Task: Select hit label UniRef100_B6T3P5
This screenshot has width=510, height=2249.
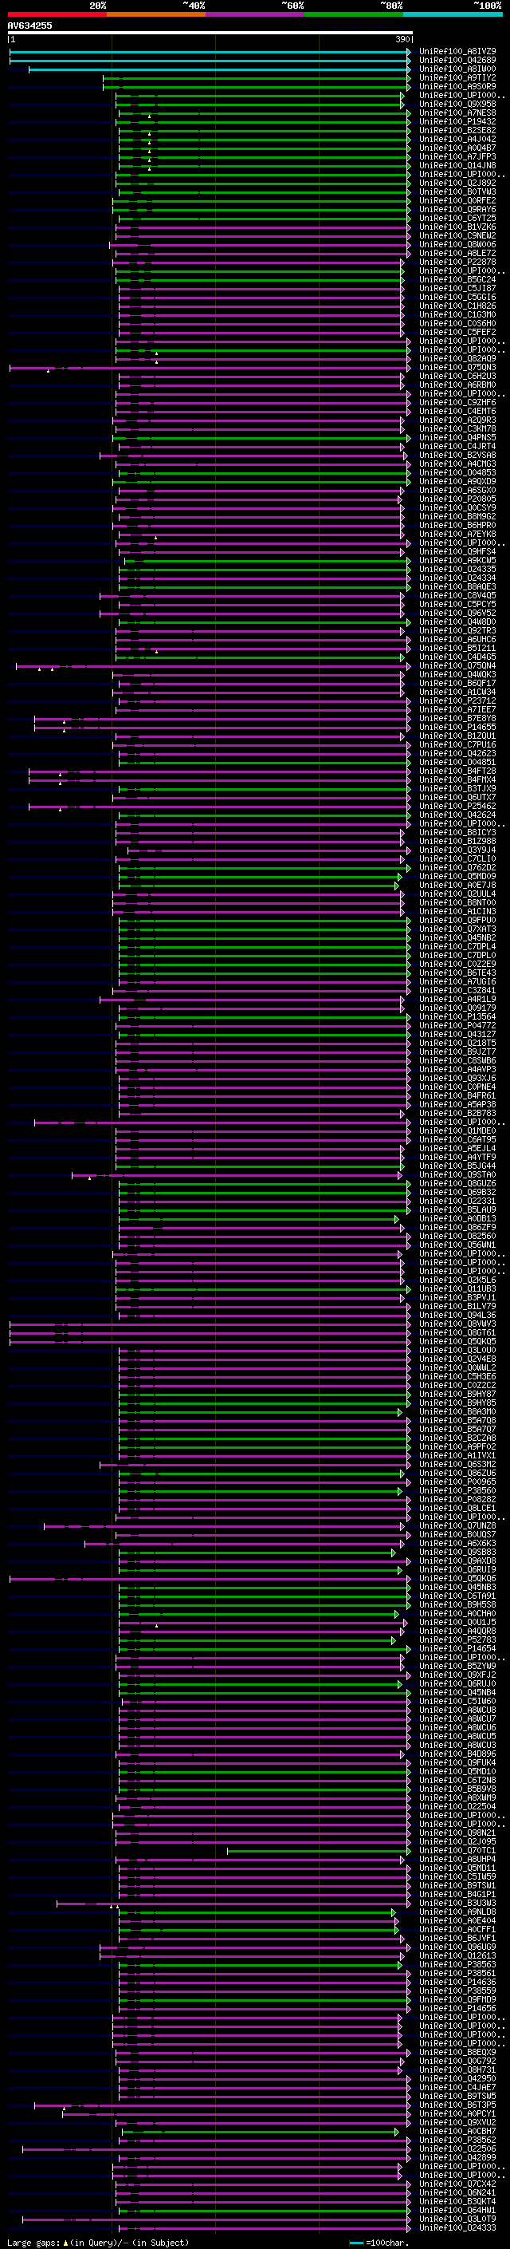Action: tap(457, 2104)
